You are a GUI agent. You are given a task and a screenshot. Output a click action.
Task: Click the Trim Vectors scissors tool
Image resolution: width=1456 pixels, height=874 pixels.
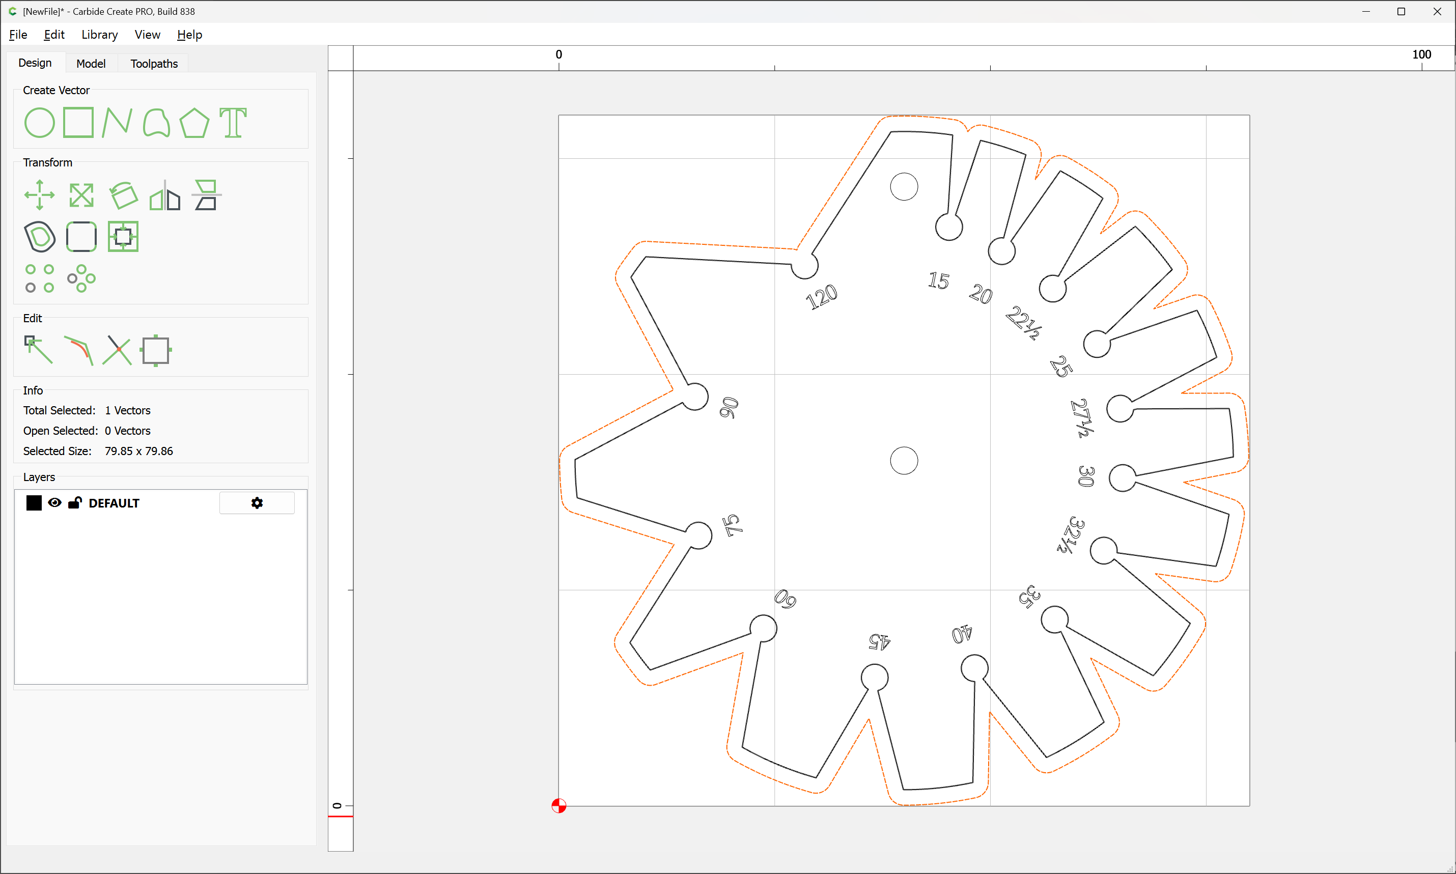117,350
